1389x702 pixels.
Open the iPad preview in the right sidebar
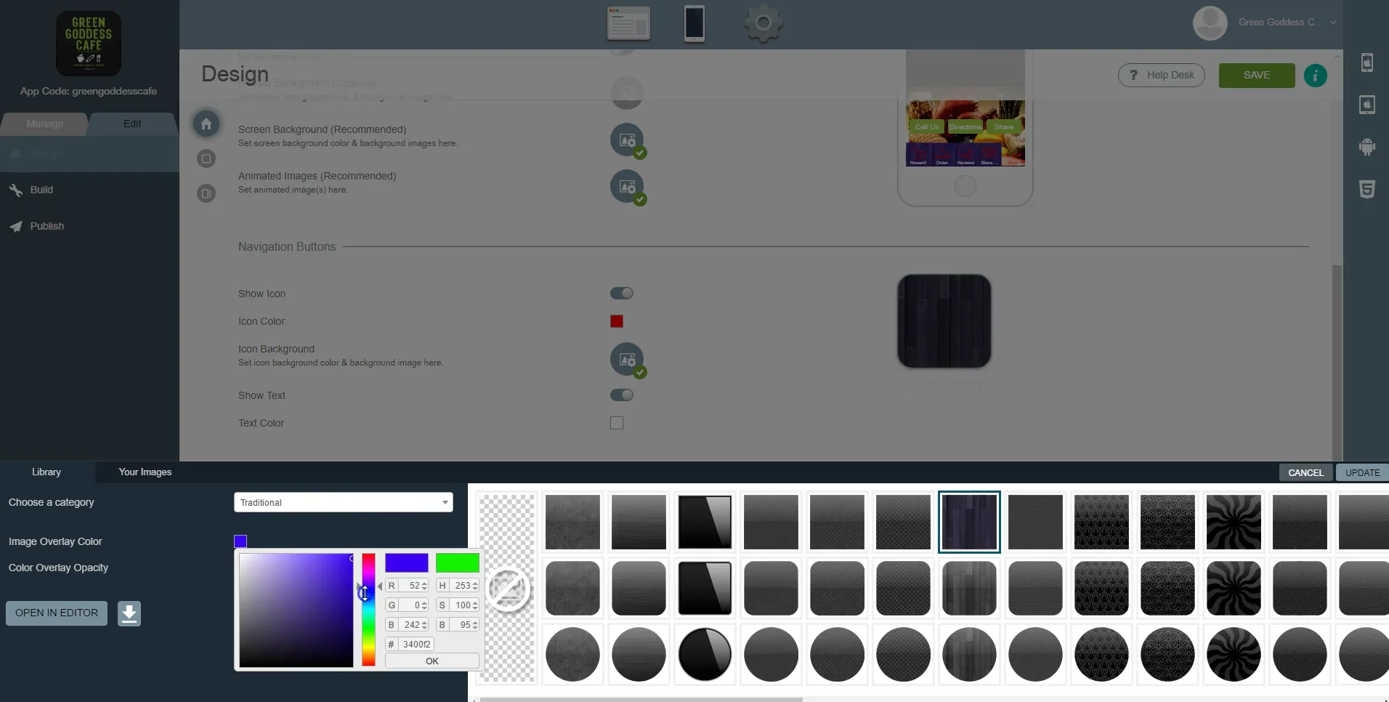coord(1369,105)
